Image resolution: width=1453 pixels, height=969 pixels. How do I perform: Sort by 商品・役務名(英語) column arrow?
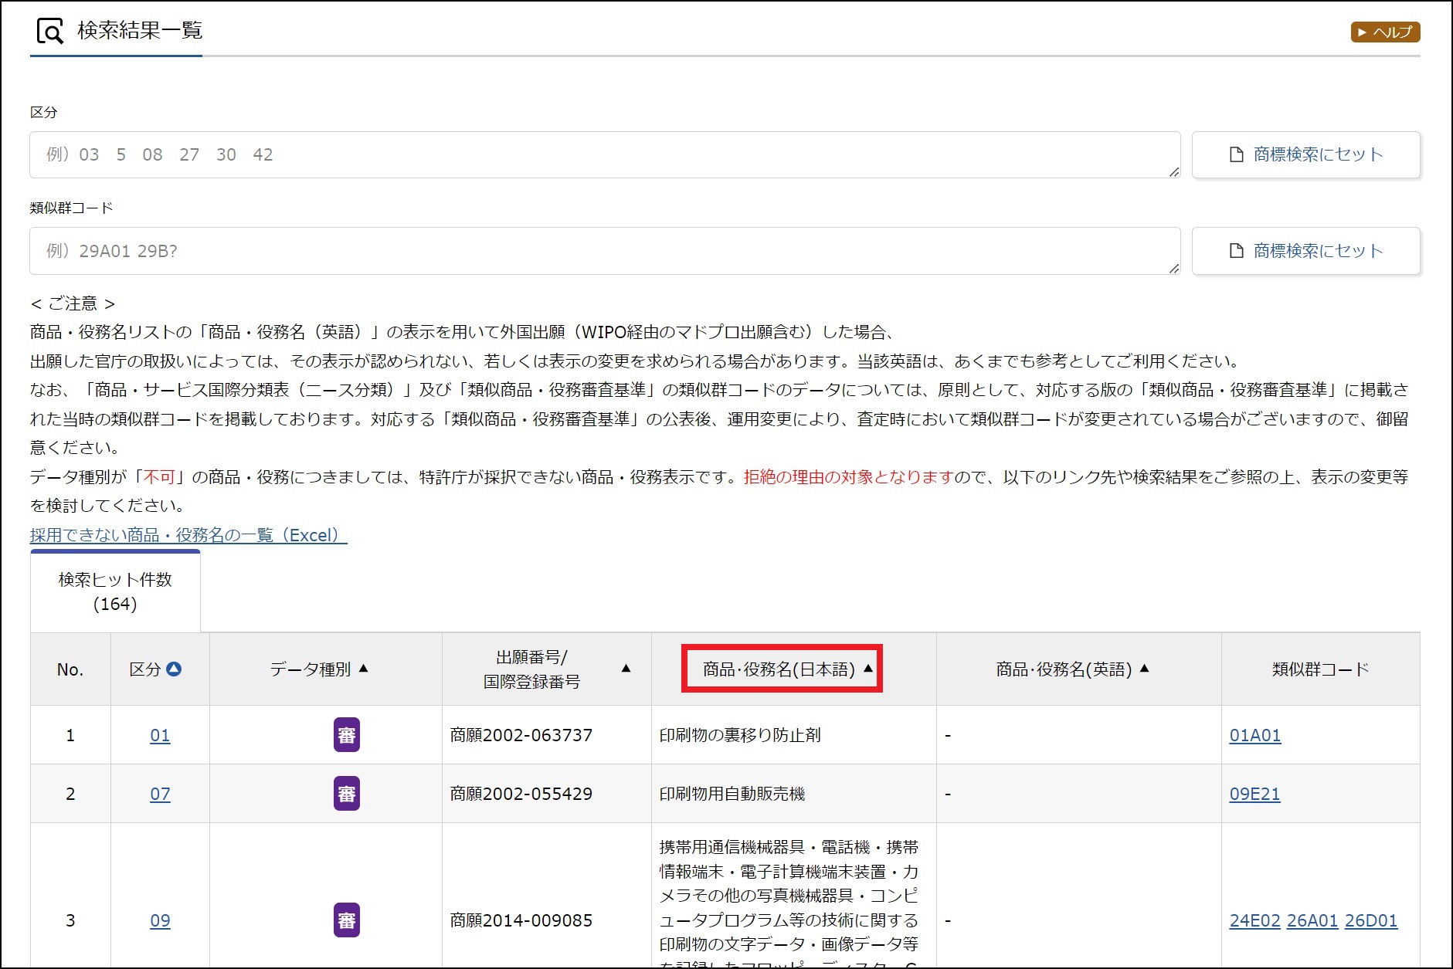(x=1145, y=669)
